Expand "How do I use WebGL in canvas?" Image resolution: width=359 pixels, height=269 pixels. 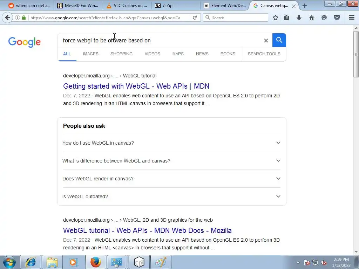pos(171,143)
